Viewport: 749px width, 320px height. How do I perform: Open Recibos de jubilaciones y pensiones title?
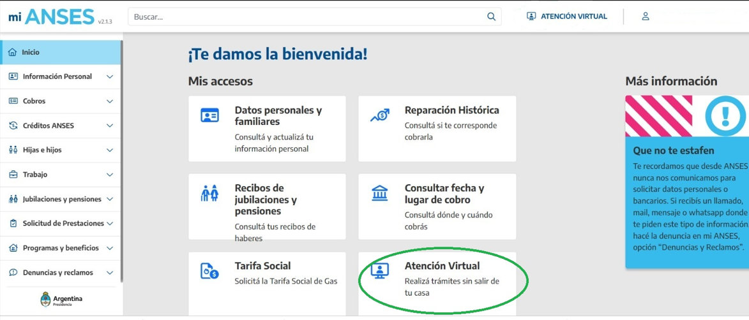pyautogui.click(x=266, y=200)
